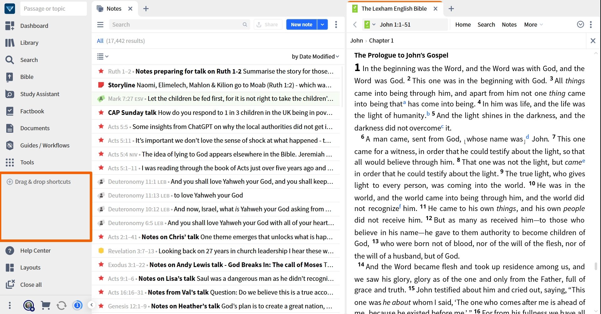This screenshot has width=601, height=314.
Task: Close the John Chapter 1 breadcrumb bar
Action: (593, 41)
